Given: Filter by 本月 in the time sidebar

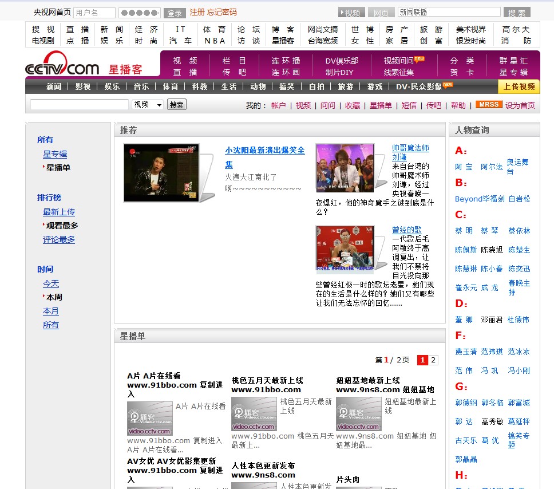Looking at the screenshot, I should (51, 311).
